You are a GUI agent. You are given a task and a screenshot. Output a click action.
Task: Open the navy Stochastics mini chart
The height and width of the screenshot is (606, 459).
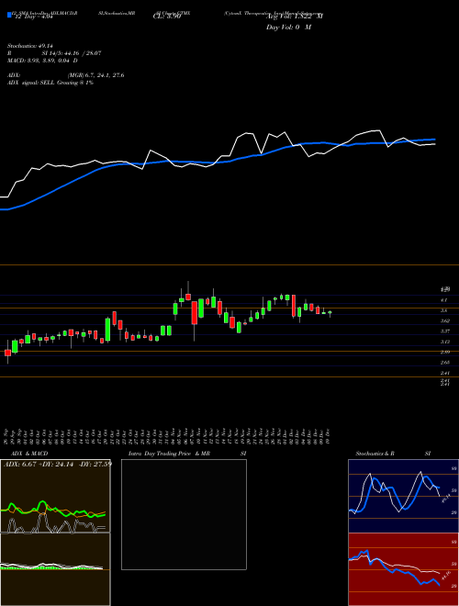tap(403, 496)
